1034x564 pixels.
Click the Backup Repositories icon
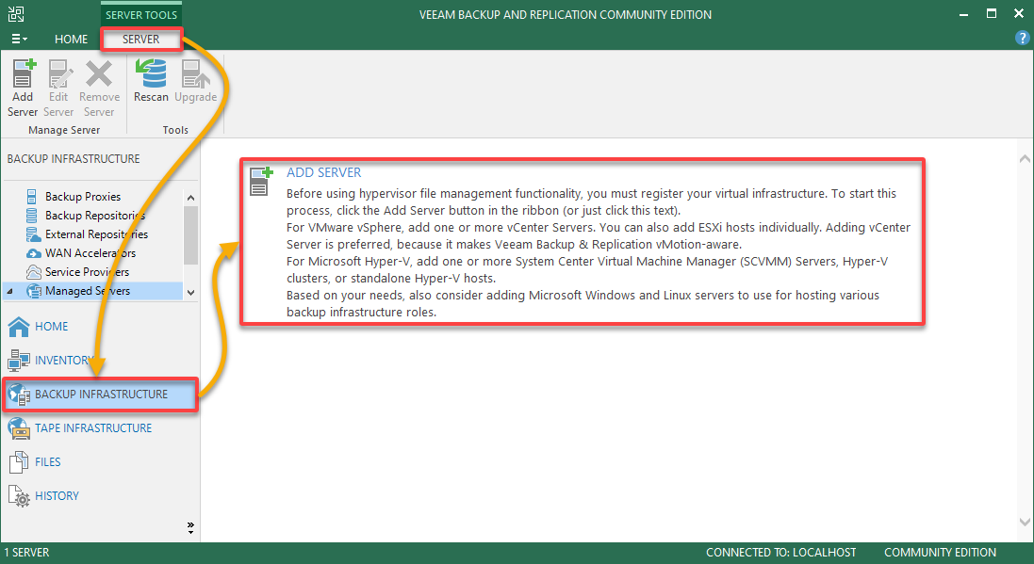(x=32, y=216)
